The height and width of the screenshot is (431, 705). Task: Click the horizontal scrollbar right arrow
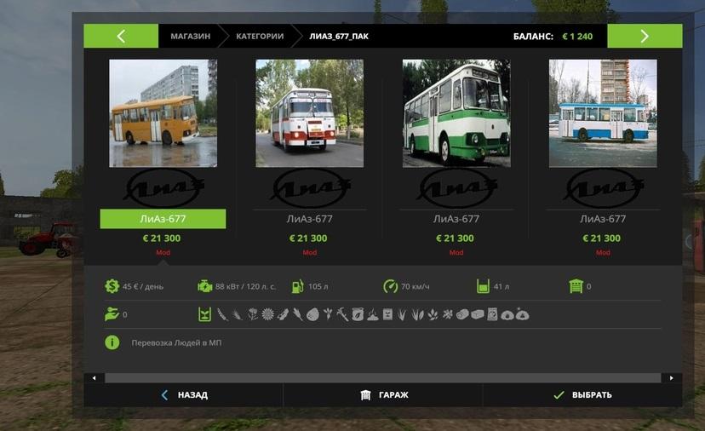[x=672, y=377]
